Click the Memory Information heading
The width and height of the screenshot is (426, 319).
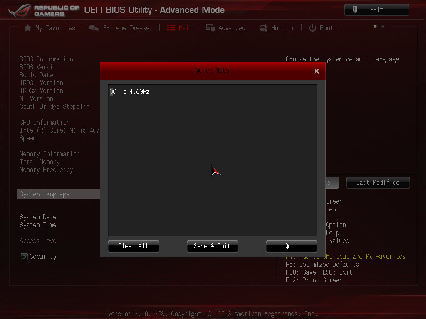[x=50, y=154]
